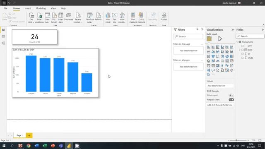
Task: Select the Funnel visual
Action: pos(213,56)
